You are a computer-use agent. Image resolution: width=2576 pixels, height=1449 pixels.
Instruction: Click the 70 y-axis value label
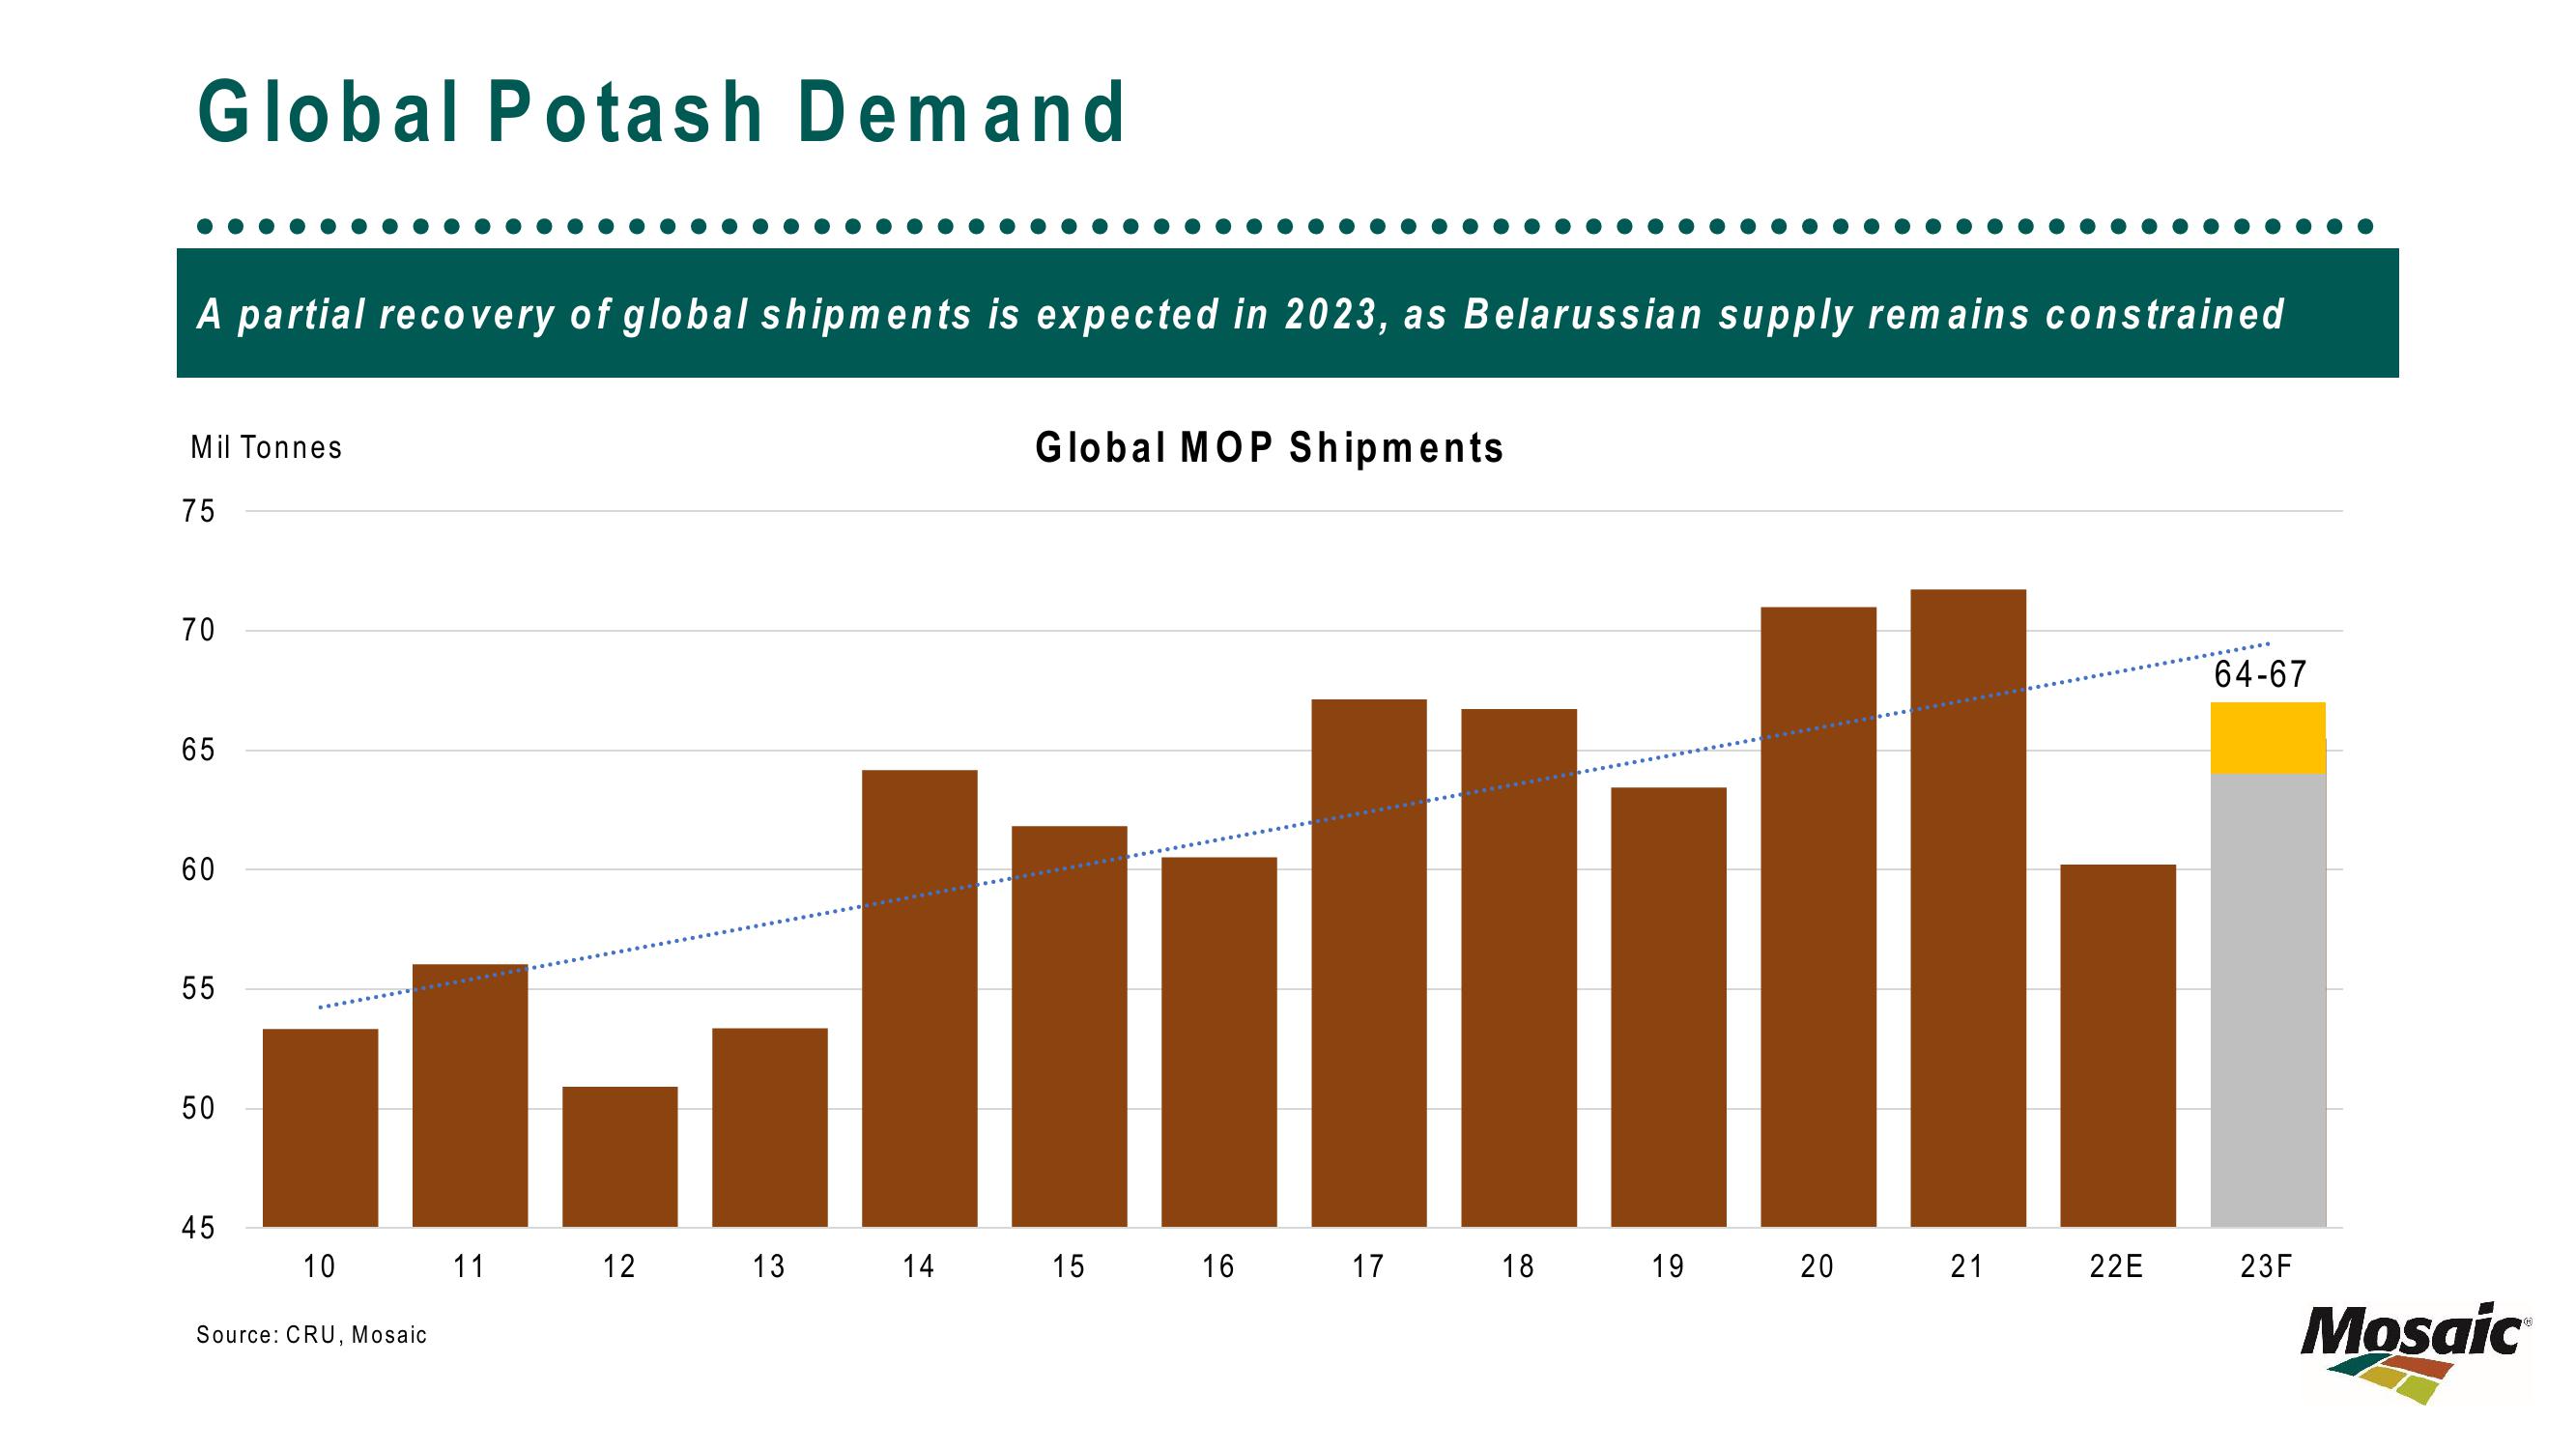198,631
